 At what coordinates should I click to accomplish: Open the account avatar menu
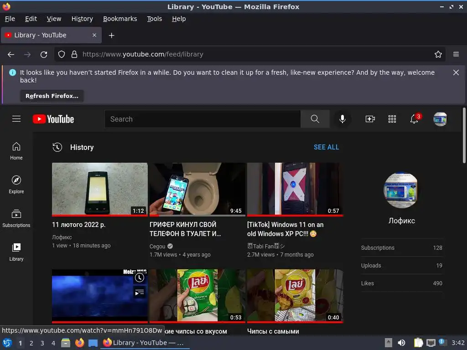(x=440, y=119)
